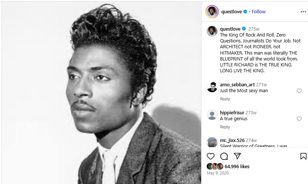
Task: Open hippiefrisur's default avatar
Action: point(212,115)
